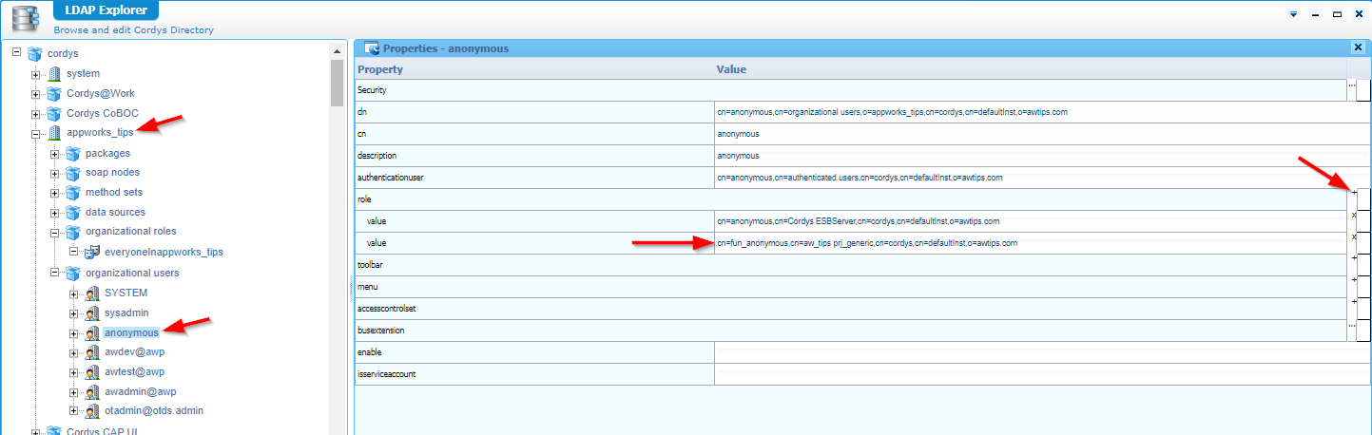Select the awdev@awp user
The height and width of the screenshot is (435, 1372).
coord(134,352)
